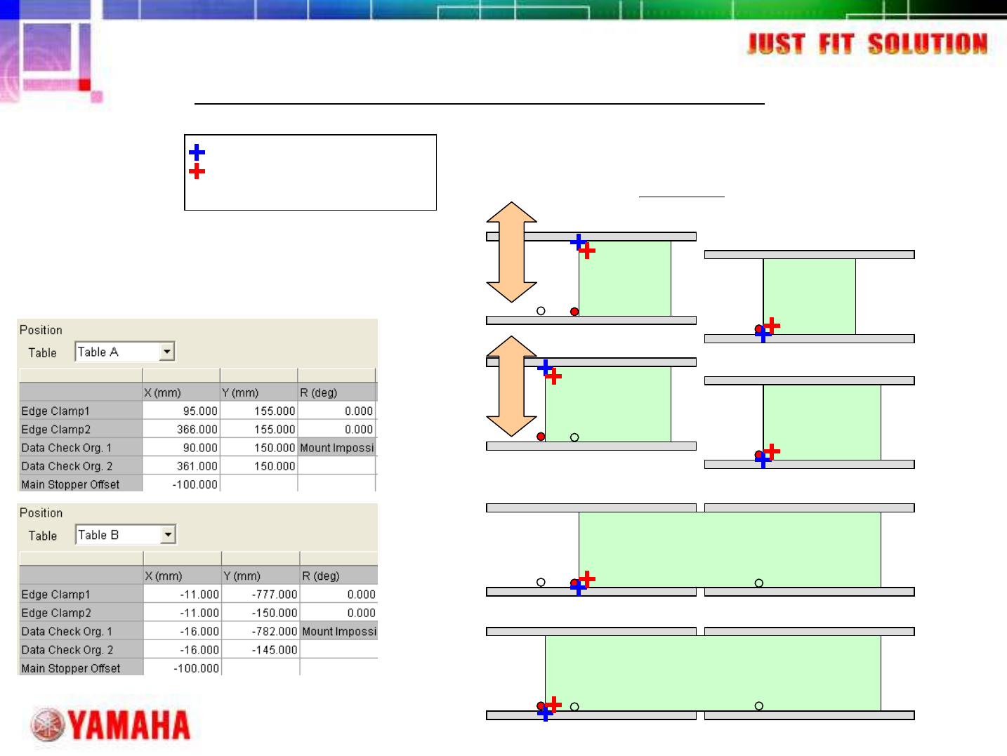Viewport: 1007px width, 756px height.
Task: Select Table A Data Check Org. 1 Y value 150.000
Action: (259, 447)
